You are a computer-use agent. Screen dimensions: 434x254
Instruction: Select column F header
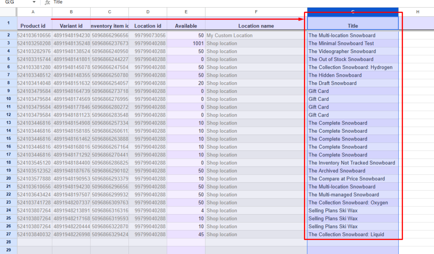tap(256, 12)
